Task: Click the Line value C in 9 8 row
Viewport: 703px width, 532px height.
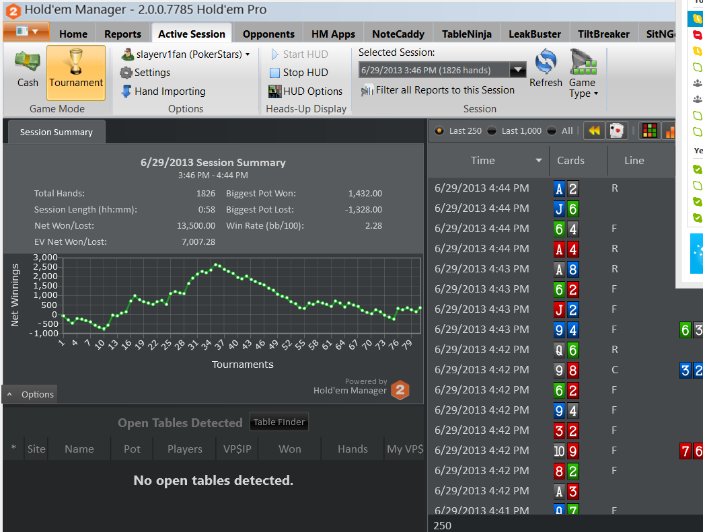Action: pos(615,370)
